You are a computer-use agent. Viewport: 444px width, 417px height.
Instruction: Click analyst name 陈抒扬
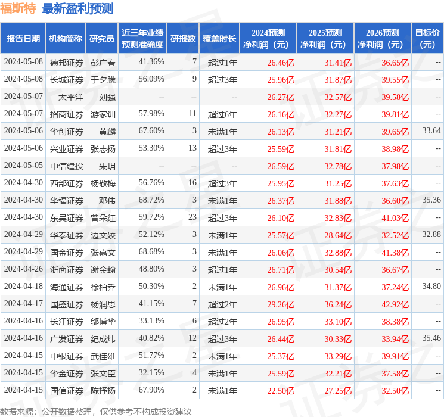click(x=103, y=391)
